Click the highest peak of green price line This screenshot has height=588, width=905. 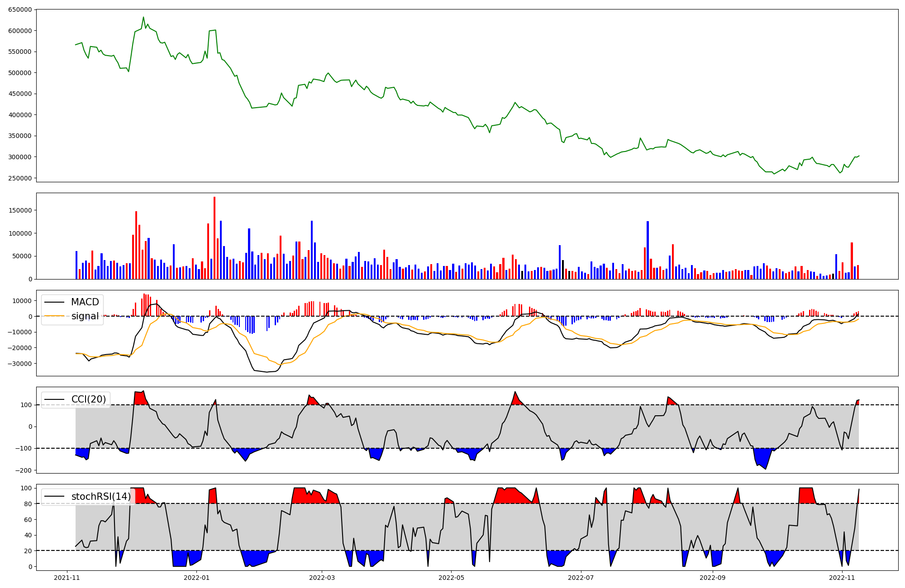[x=143, y=17]
